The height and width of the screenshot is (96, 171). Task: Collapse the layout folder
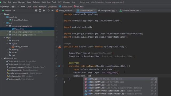click(7, 43)
